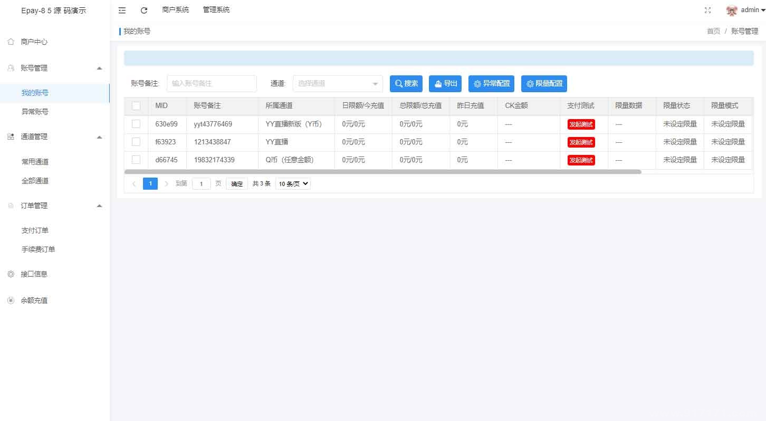The width and height of the screenshot is (766, 421).
Task: Click the user icon beside 账号管理
Action: click(11, 68)
